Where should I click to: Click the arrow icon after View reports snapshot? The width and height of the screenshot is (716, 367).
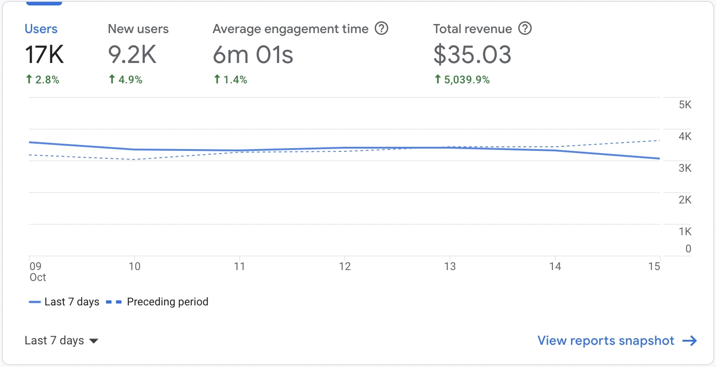coord(690,341)
